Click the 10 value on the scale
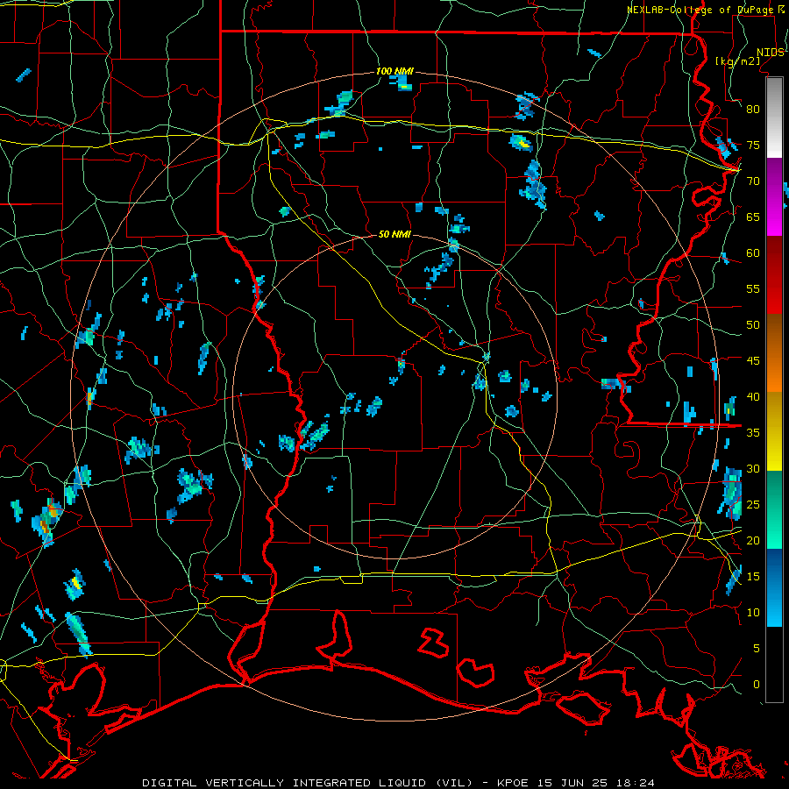The image size is (789, 789). [753, 613]
